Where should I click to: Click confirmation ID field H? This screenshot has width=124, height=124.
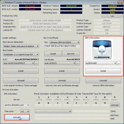tap(105, 105)
